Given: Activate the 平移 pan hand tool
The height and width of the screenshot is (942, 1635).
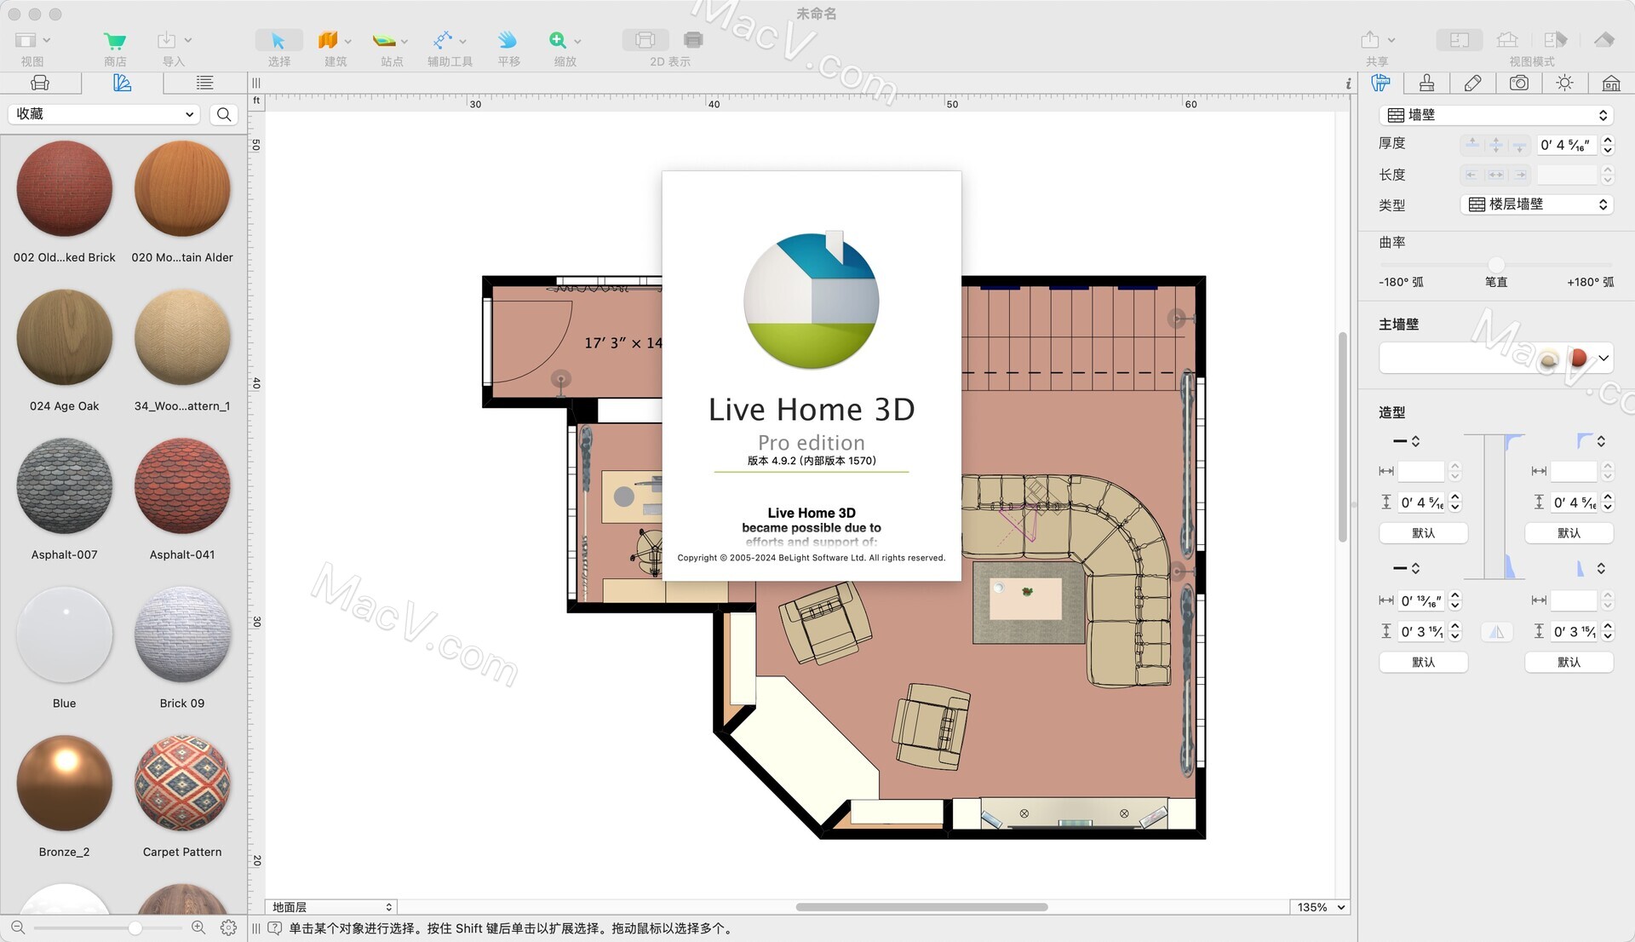Looking at the screenshot, I should (x=508, y=41).
